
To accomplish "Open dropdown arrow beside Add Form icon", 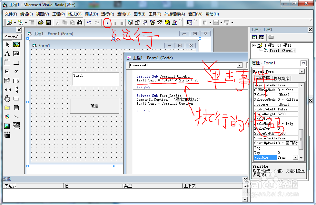I will [x=26, y=23].
